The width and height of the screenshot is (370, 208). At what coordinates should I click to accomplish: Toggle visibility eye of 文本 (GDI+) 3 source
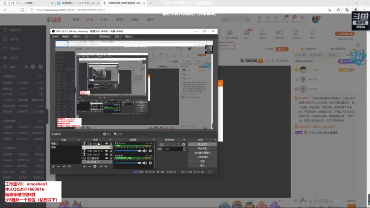click(x=106, y=144)
